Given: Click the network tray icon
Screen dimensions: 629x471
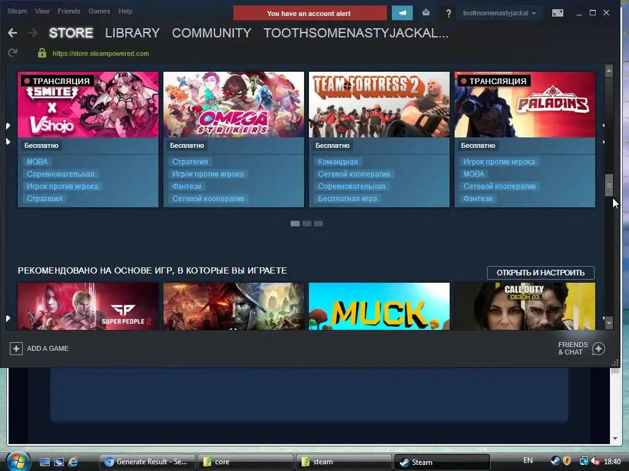Looking at the screenshot, I should click(584, 461).
